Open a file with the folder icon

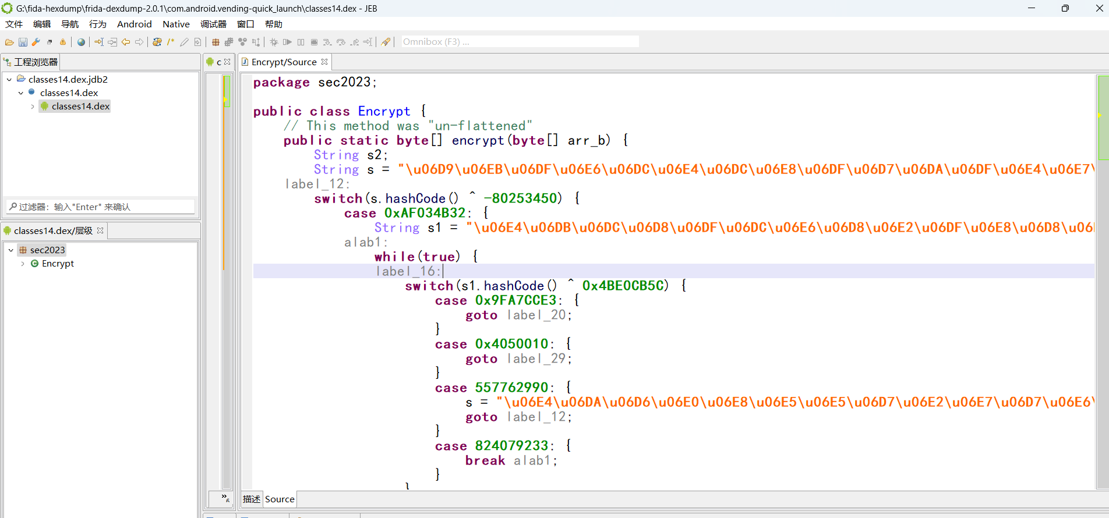[9, 42]
